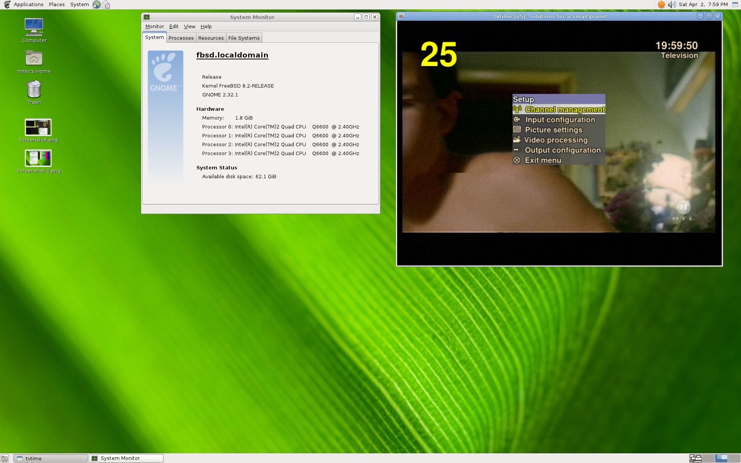Click the Processor 0 line

(281, 127)
